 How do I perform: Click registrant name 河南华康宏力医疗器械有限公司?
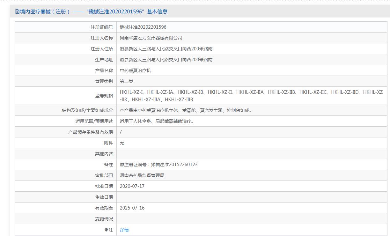[x=151, y=38]
